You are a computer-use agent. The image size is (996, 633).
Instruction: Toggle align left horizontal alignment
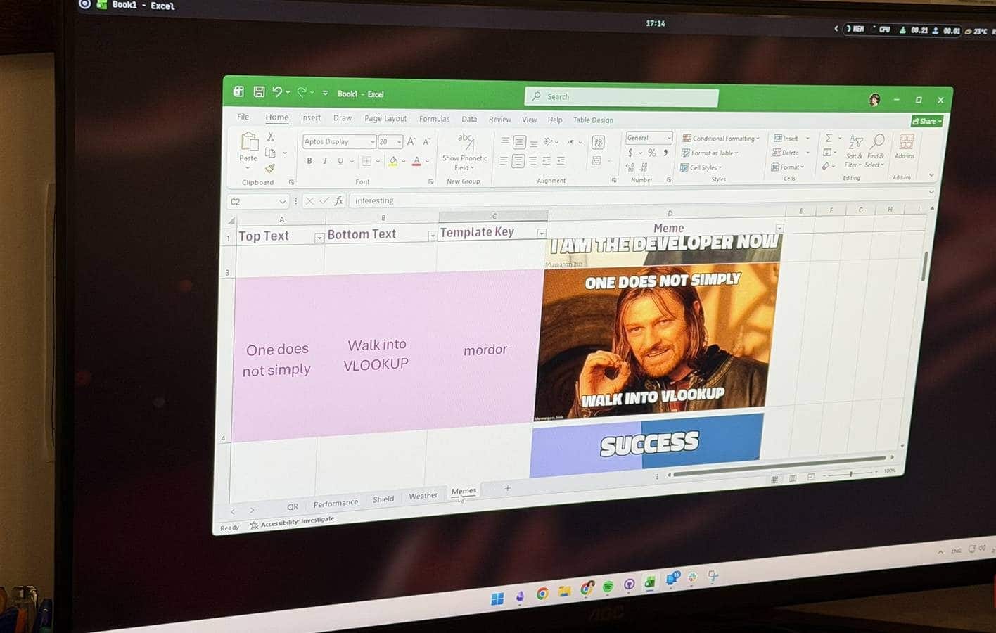[x=504, y=161]
